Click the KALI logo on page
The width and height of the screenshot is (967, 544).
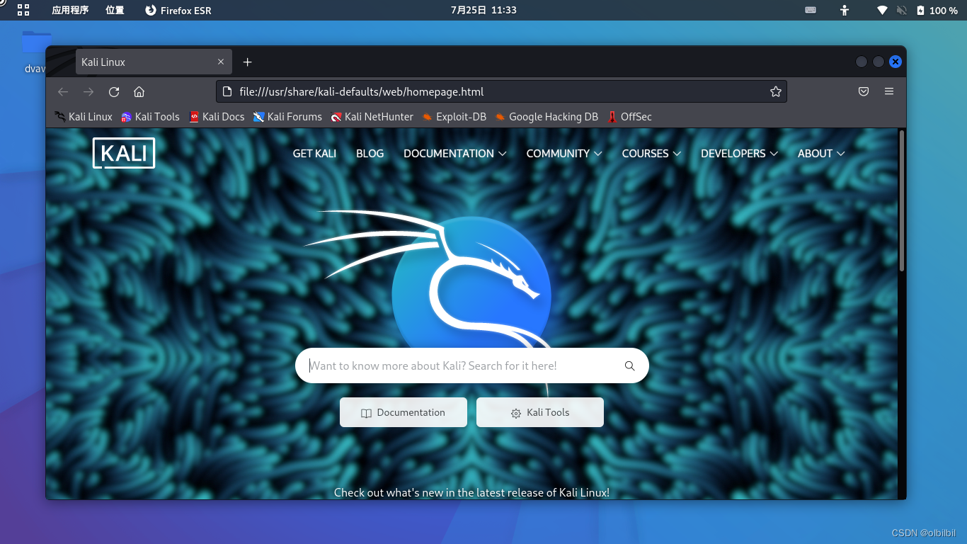click(x=124, y=153)
